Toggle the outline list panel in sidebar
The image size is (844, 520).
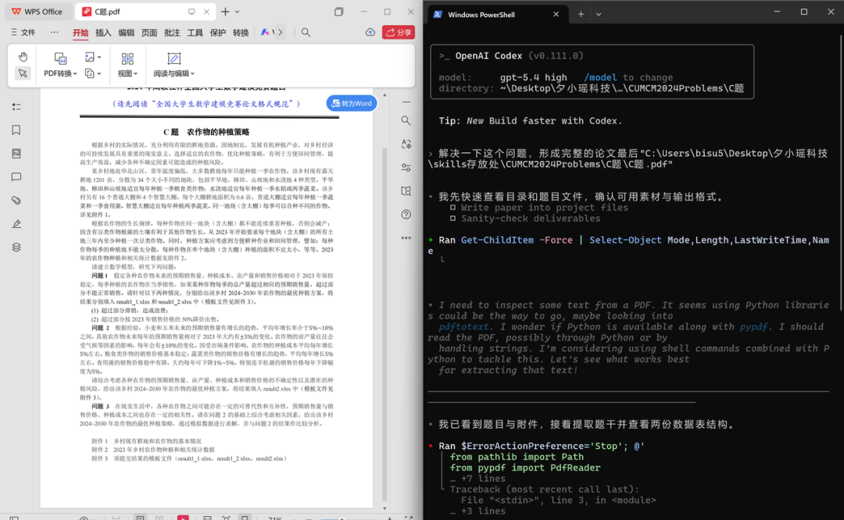click(16, 107)
